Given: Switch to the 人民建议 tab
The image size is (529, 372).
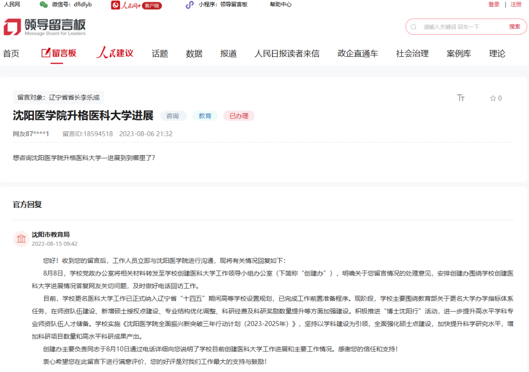Looking at the screenshot, I should pyautogui.click(x=114, y=53).
